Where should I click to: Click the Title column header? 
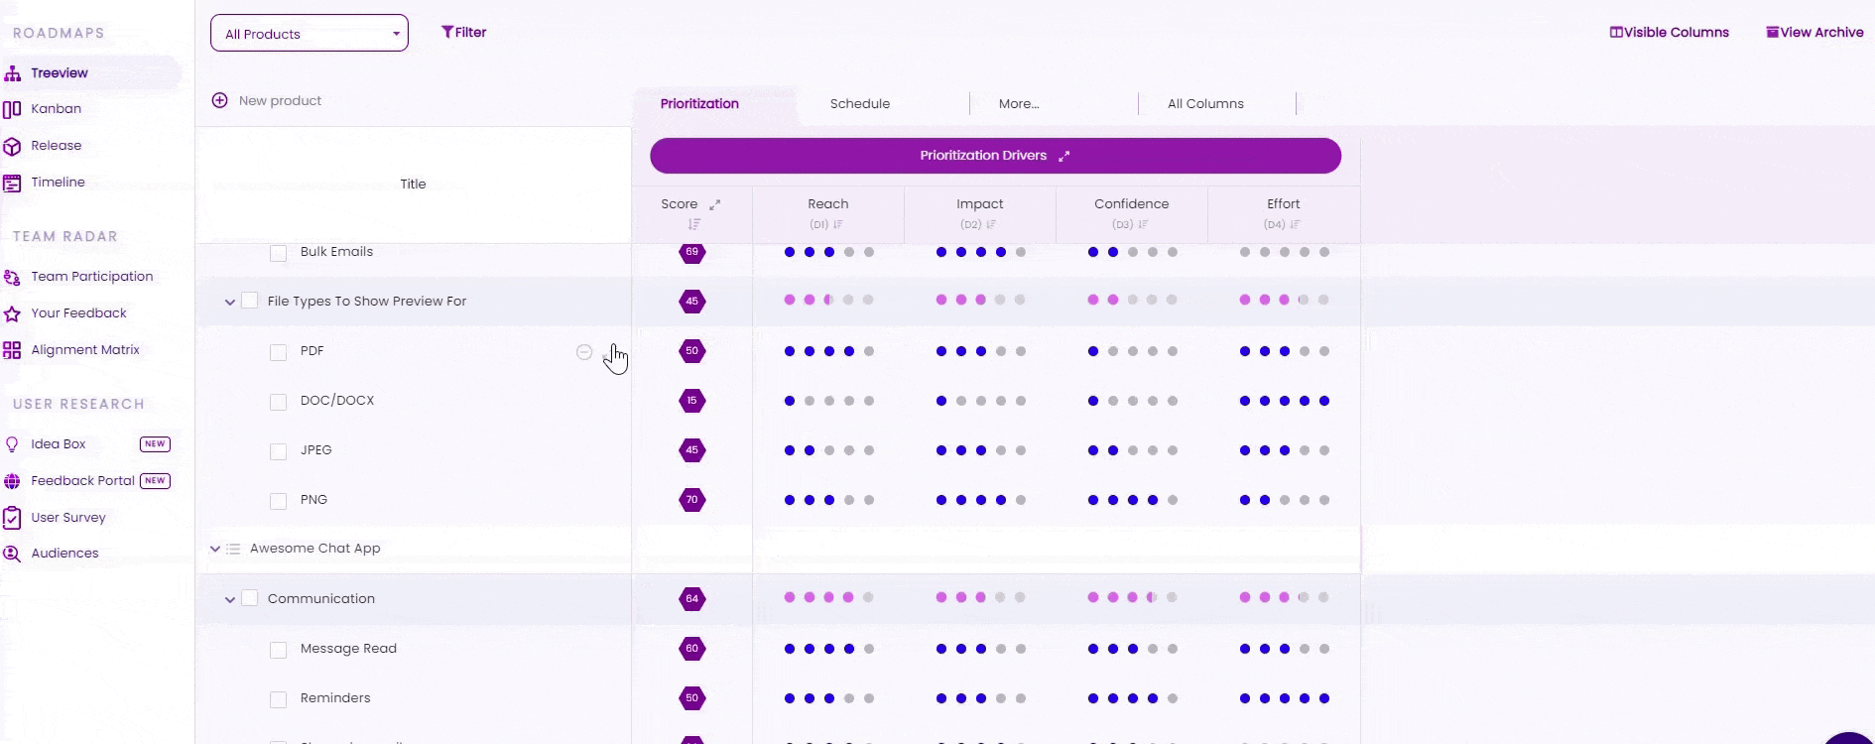413,184
